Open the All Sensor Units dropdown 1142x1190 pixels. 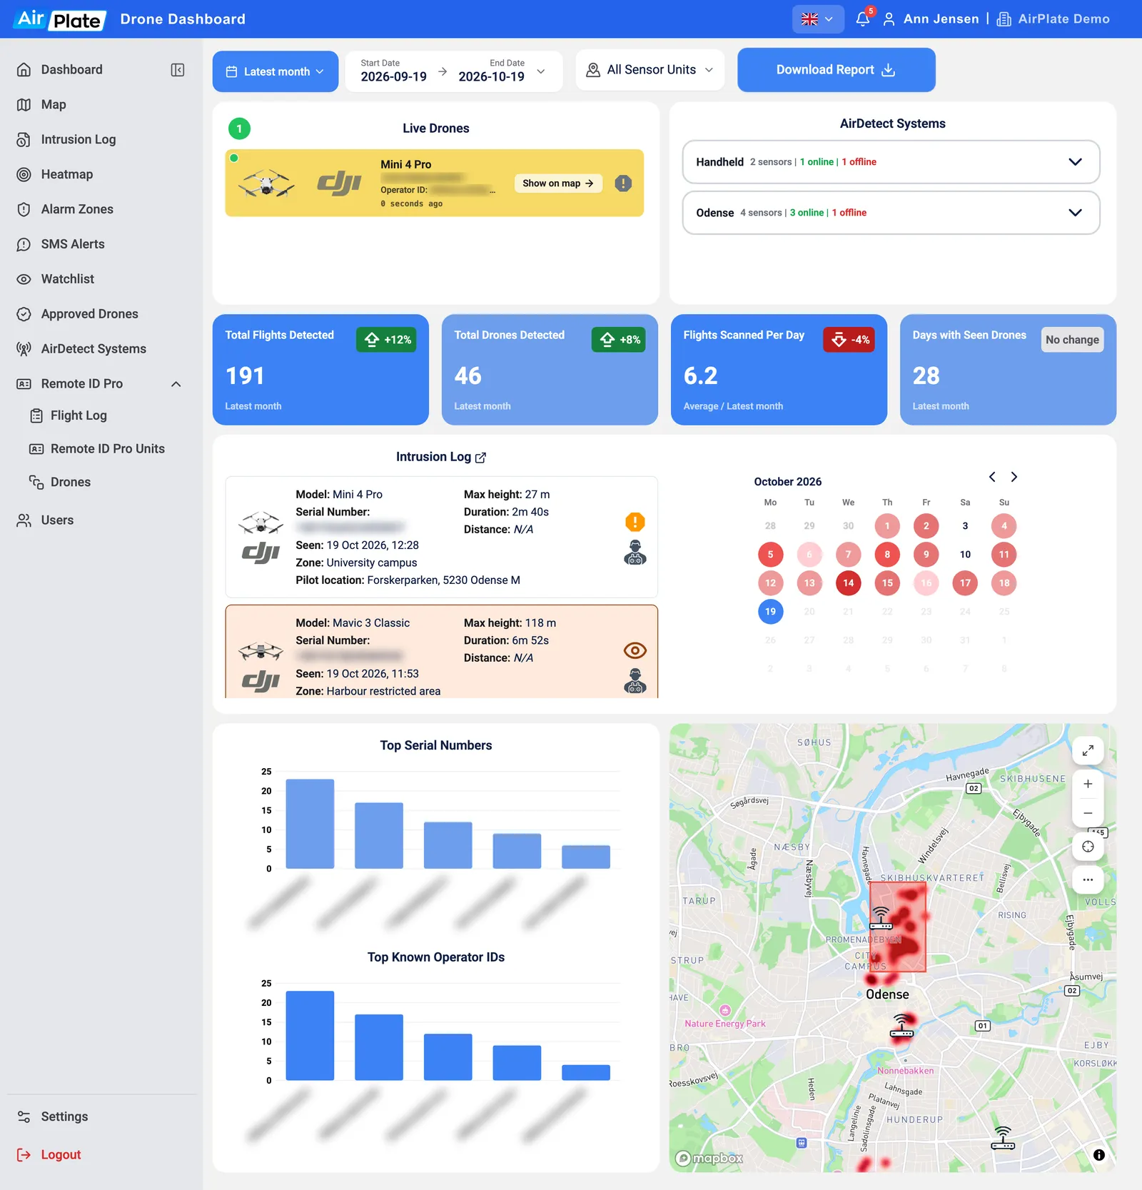[x=650, y=70]
